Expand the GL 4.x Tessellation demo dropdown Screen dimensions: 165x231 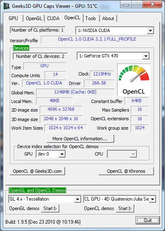click(x=77, y=199)
